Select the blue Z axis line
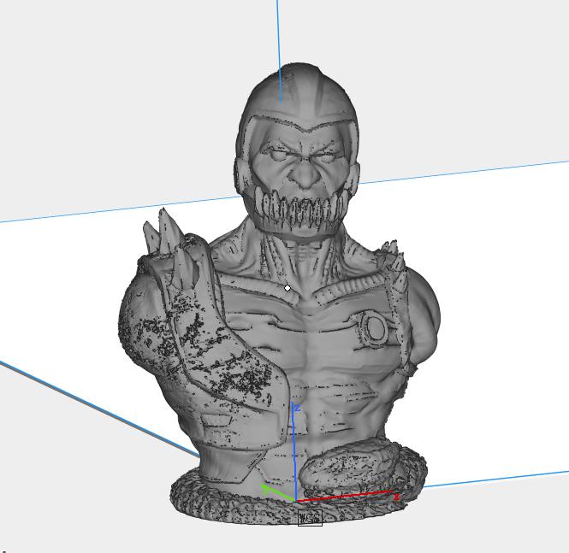 (294, 452)
